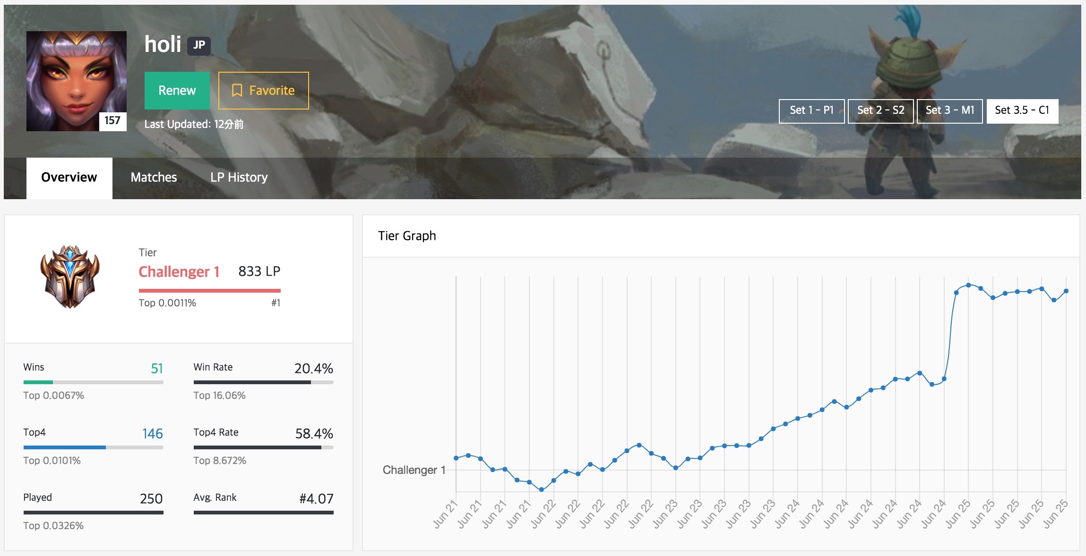
Task: Click the Top 0.0011% ranking text
Action: pyautogui.click(x=167, y=303)
